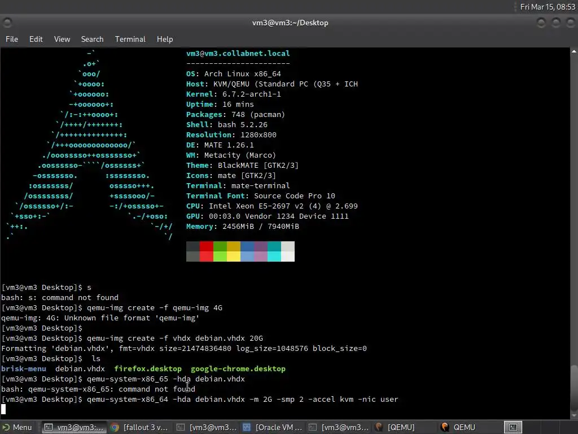Click 'vm3@vm3.collabnet.local' header text
The image size is (578, 434).
pyautogui.click(x=238, y=54)
